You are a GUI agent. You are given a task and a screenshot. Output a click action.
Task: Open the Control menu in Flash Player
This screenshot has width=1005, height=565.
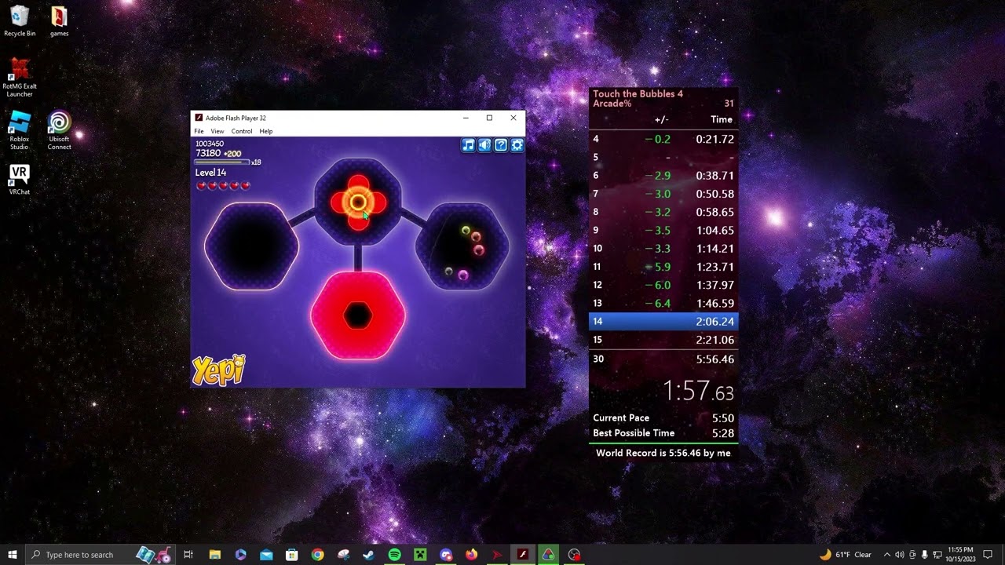[x=242, y=131]
